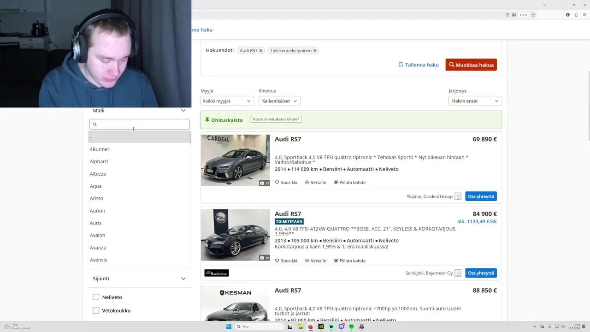Click the red Muokkaa hakua button
Image resolution: width=590 pixels, height=332 pixels.
pos(471,65)
